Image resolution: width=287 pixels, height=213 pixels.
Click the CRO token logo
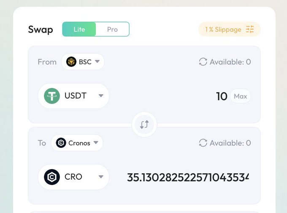point(52,177)
